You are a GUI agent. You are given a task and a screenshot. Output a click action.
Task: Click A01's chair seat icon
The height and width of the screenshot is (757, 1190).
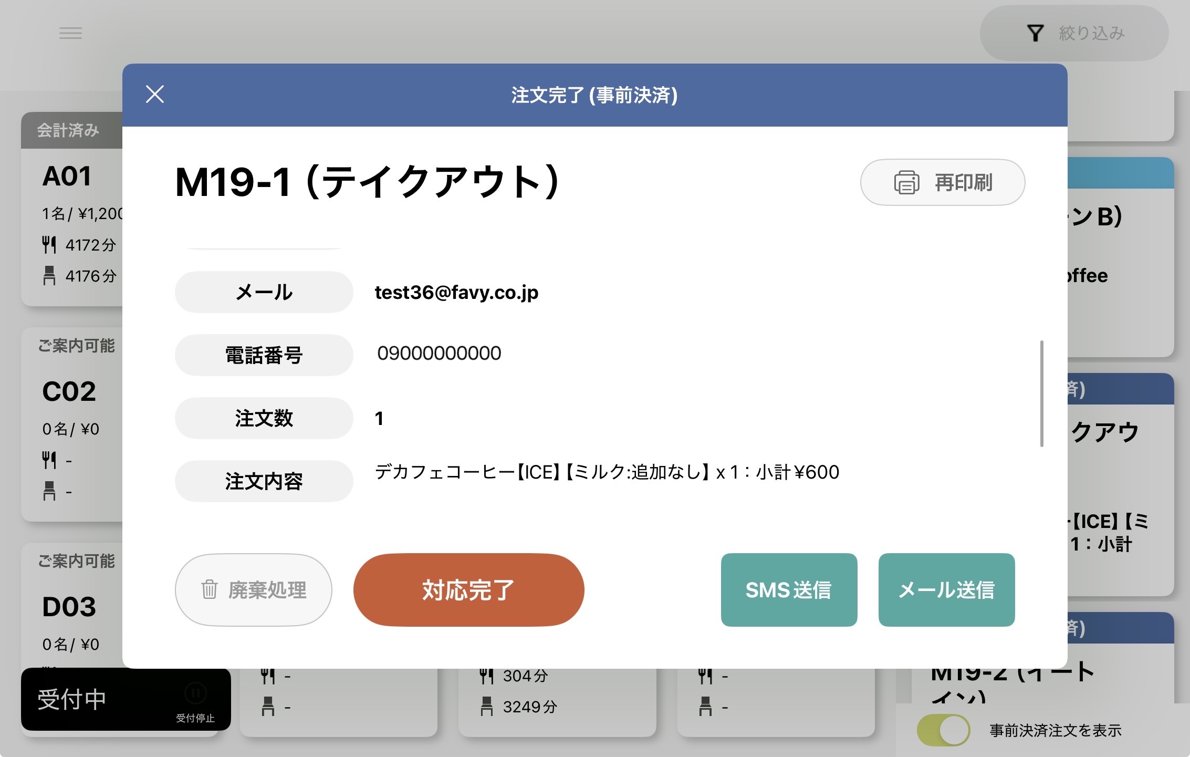[49, 275]
